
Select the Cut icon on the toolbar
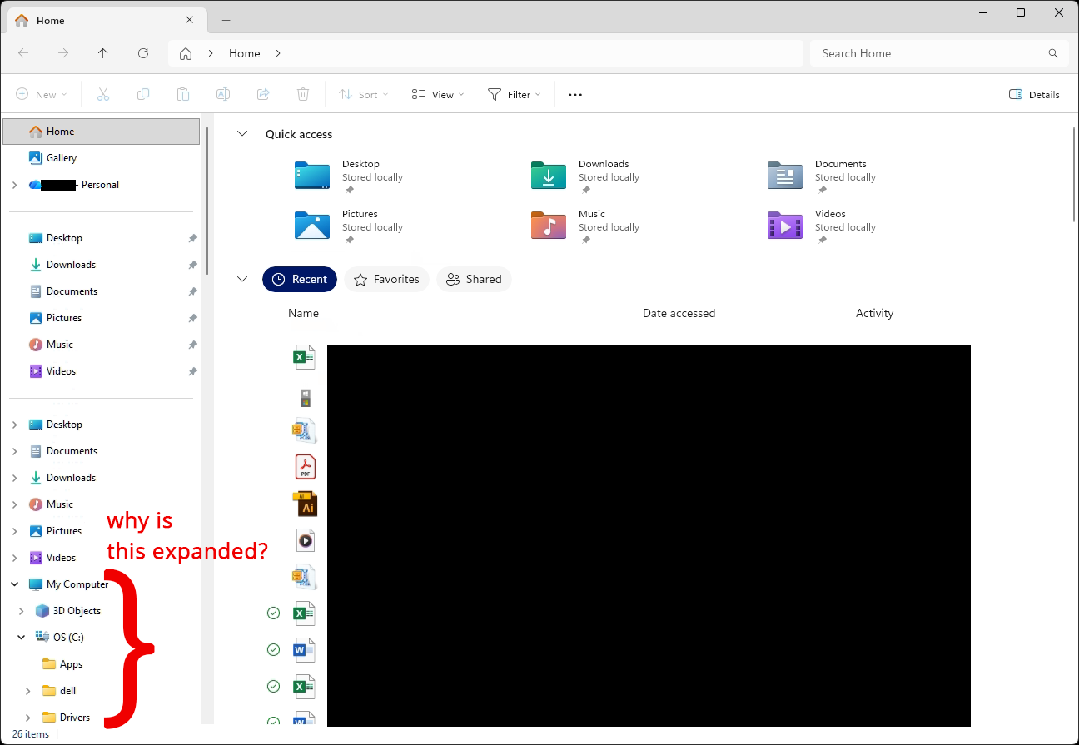(103, 94)
